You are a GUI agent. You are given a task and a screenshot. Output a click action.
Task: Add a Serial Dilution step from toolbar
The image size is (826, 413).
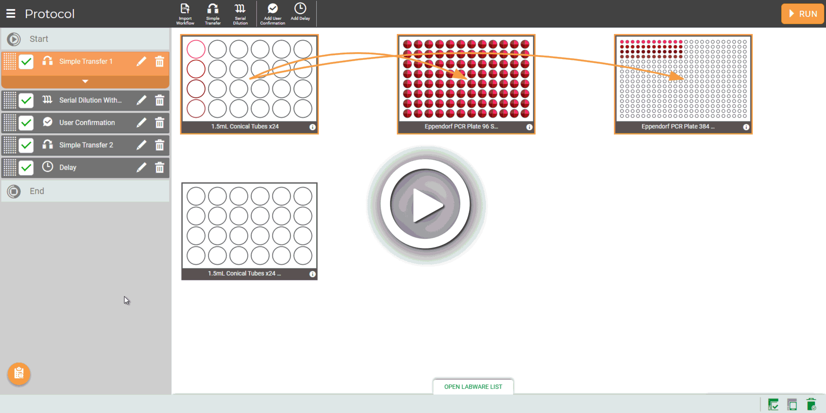point(240,14)
